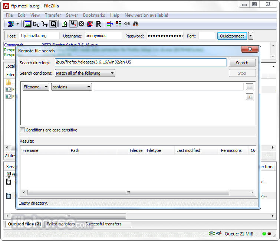Viewport: 280px width, 241px height.
Task: Open the contains operator dropdown
Action: pyautogui.click(x=72, y=87)
